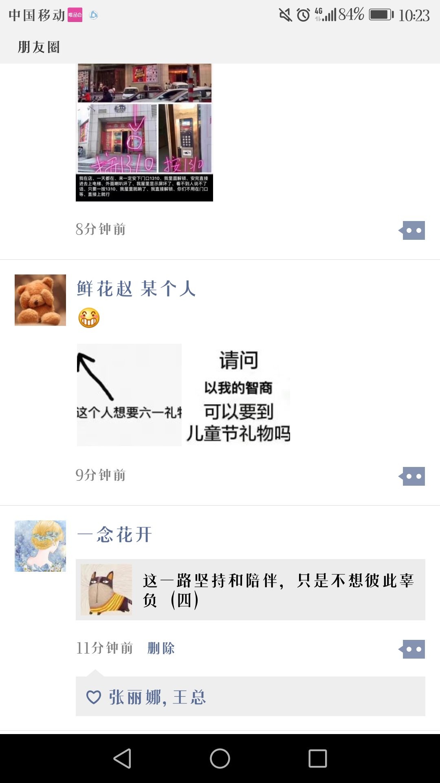View arrow image 这个人想要六一礼物
The image size is (440, 783).
click(129, 395)
